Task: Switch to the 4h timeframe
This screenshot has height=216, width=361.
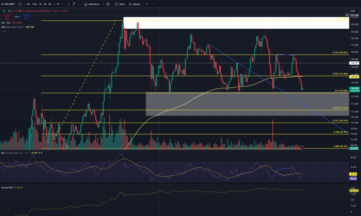Action: click(x=45, y=4)
